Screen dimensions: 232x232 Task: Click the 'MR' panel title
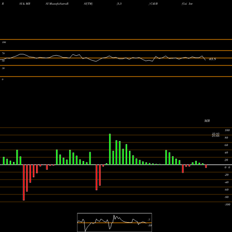point(207,121)
